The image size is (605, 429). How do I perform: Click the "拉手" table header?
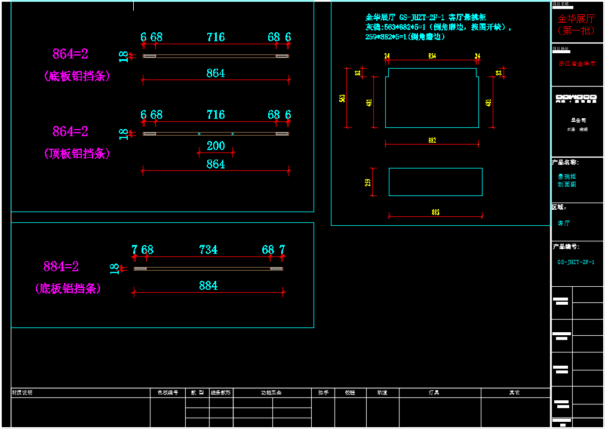coord(323,393)
